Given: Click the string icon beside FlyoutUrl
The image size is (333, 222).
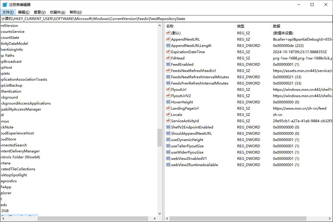Looking at the screenshot, I should 168,89.
